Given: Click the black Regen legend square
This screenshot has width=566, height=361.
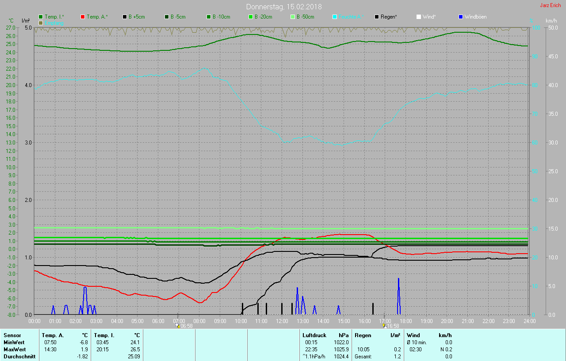Looking at the screenshot, I should (x=377, y=17).
